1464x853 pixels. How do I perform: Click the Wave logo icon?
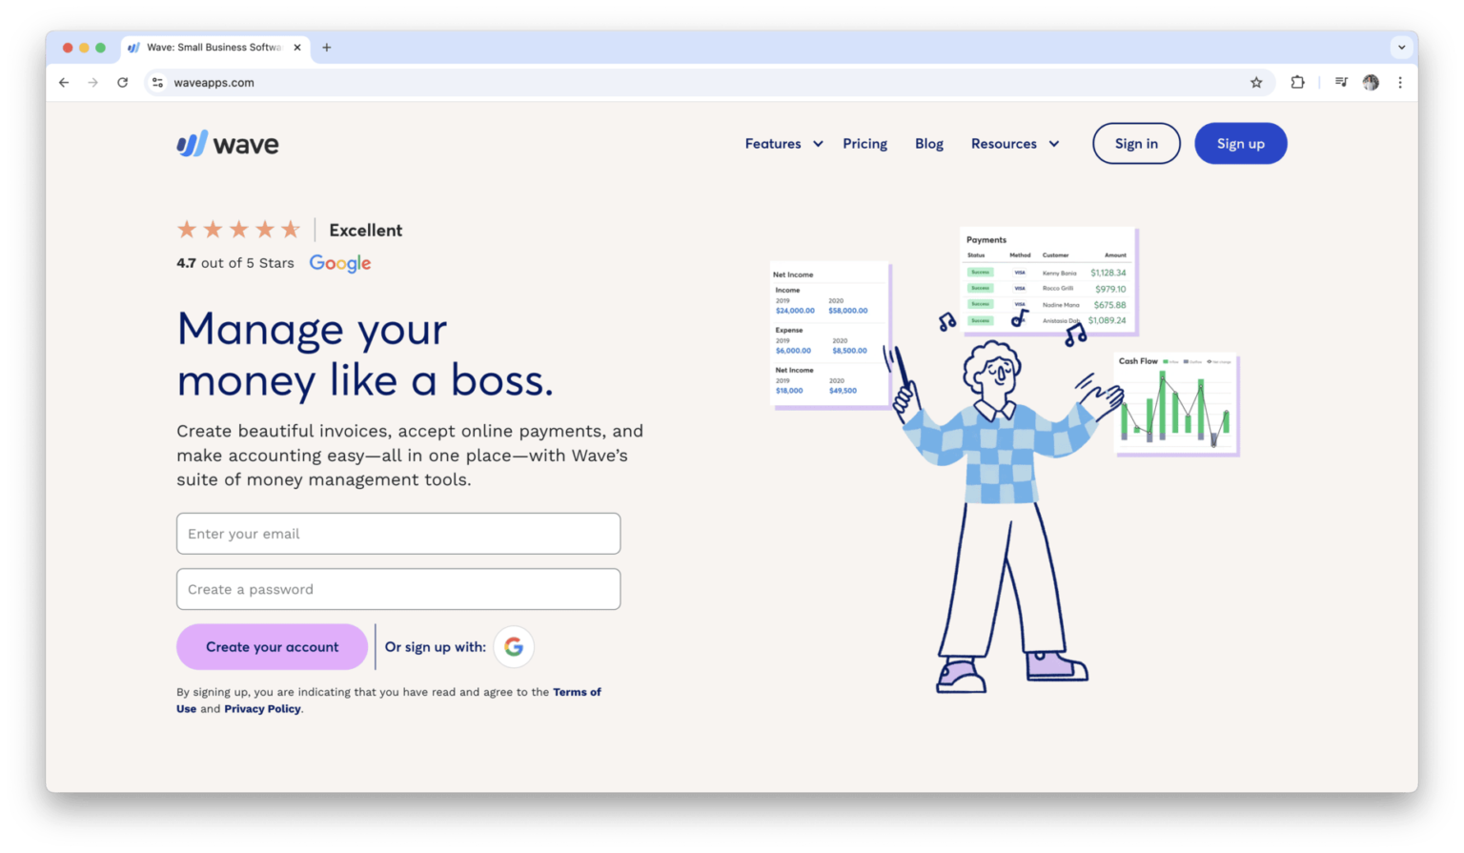point(190,142)
